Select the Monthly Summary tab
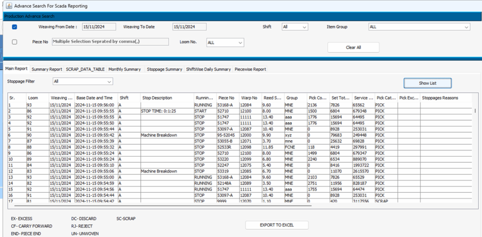The height and width of the screenshot is (237, 482). point(125,69)
